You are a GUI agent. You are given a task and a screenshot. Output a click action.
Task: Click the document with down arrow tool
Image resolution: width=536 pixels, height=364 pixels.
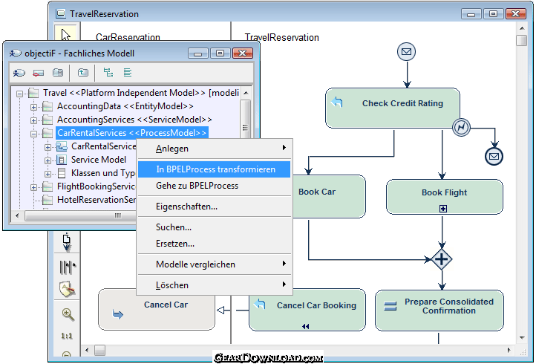[67, 242]
